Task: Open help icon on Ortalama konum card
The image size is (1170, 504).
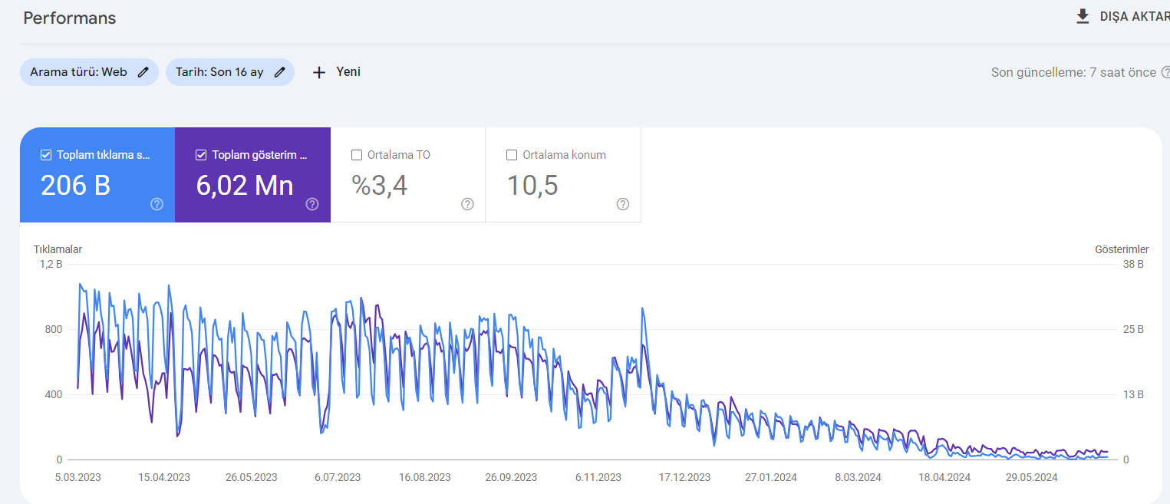Action: (x=623, y=204)
